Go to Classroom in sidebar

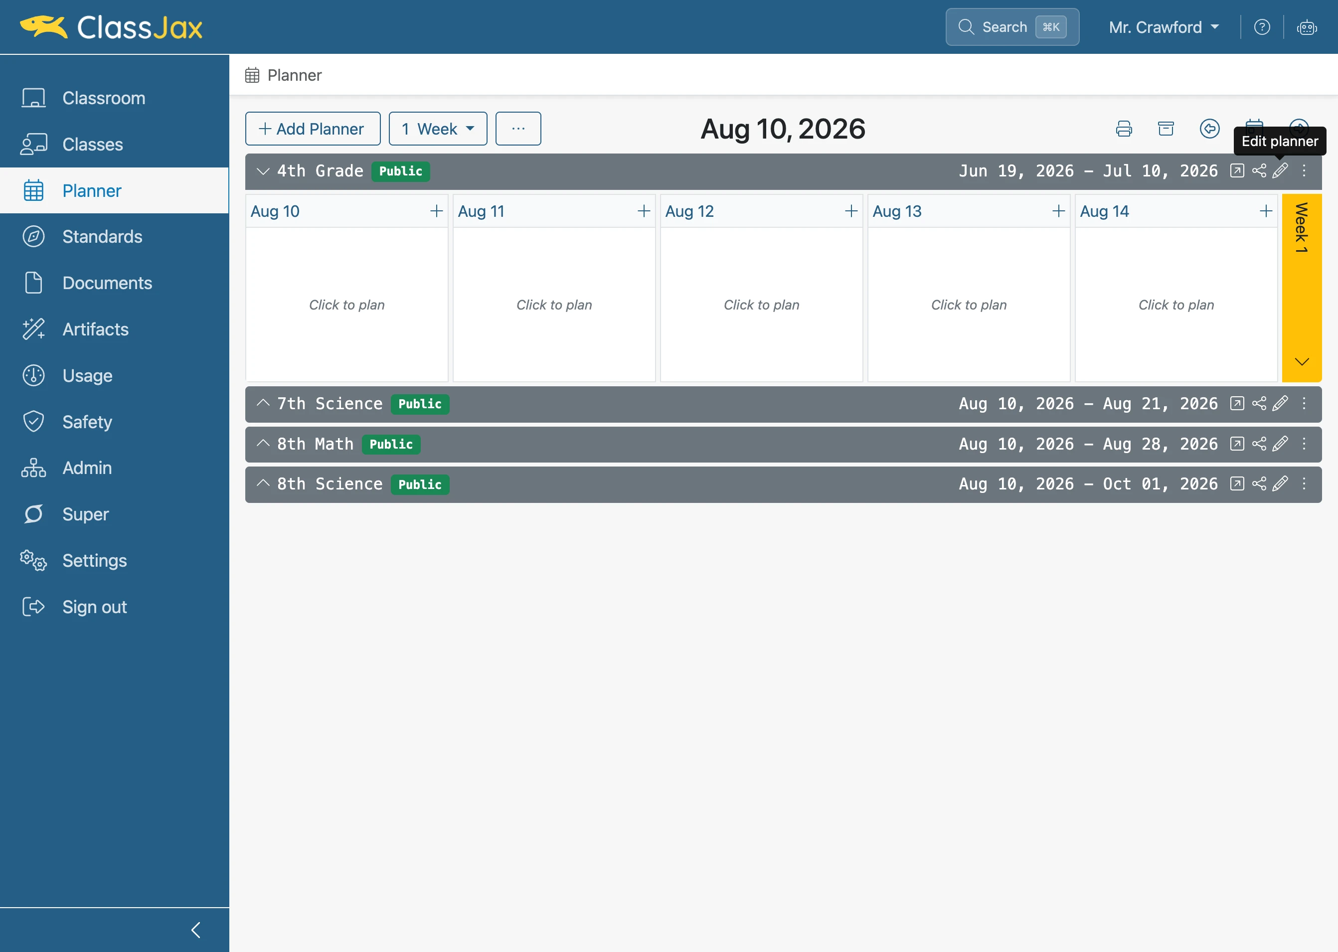pos(114,98)
